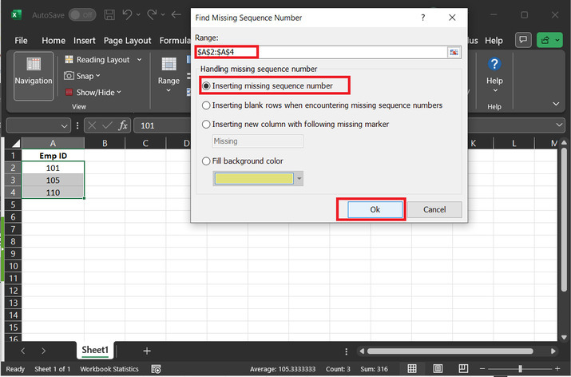
Task: Switch to the Formulas tab
Action: pos(175,41)
